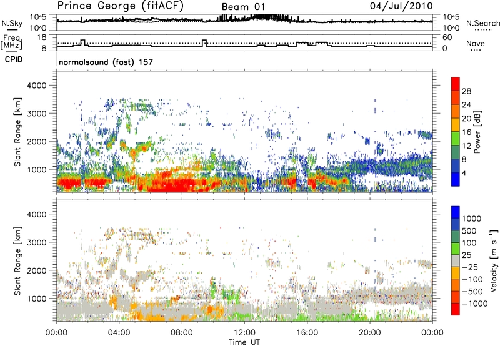Click "3000" on Velocity panel range axis
This screenshot has width=500, height=346.
point(36,242)
